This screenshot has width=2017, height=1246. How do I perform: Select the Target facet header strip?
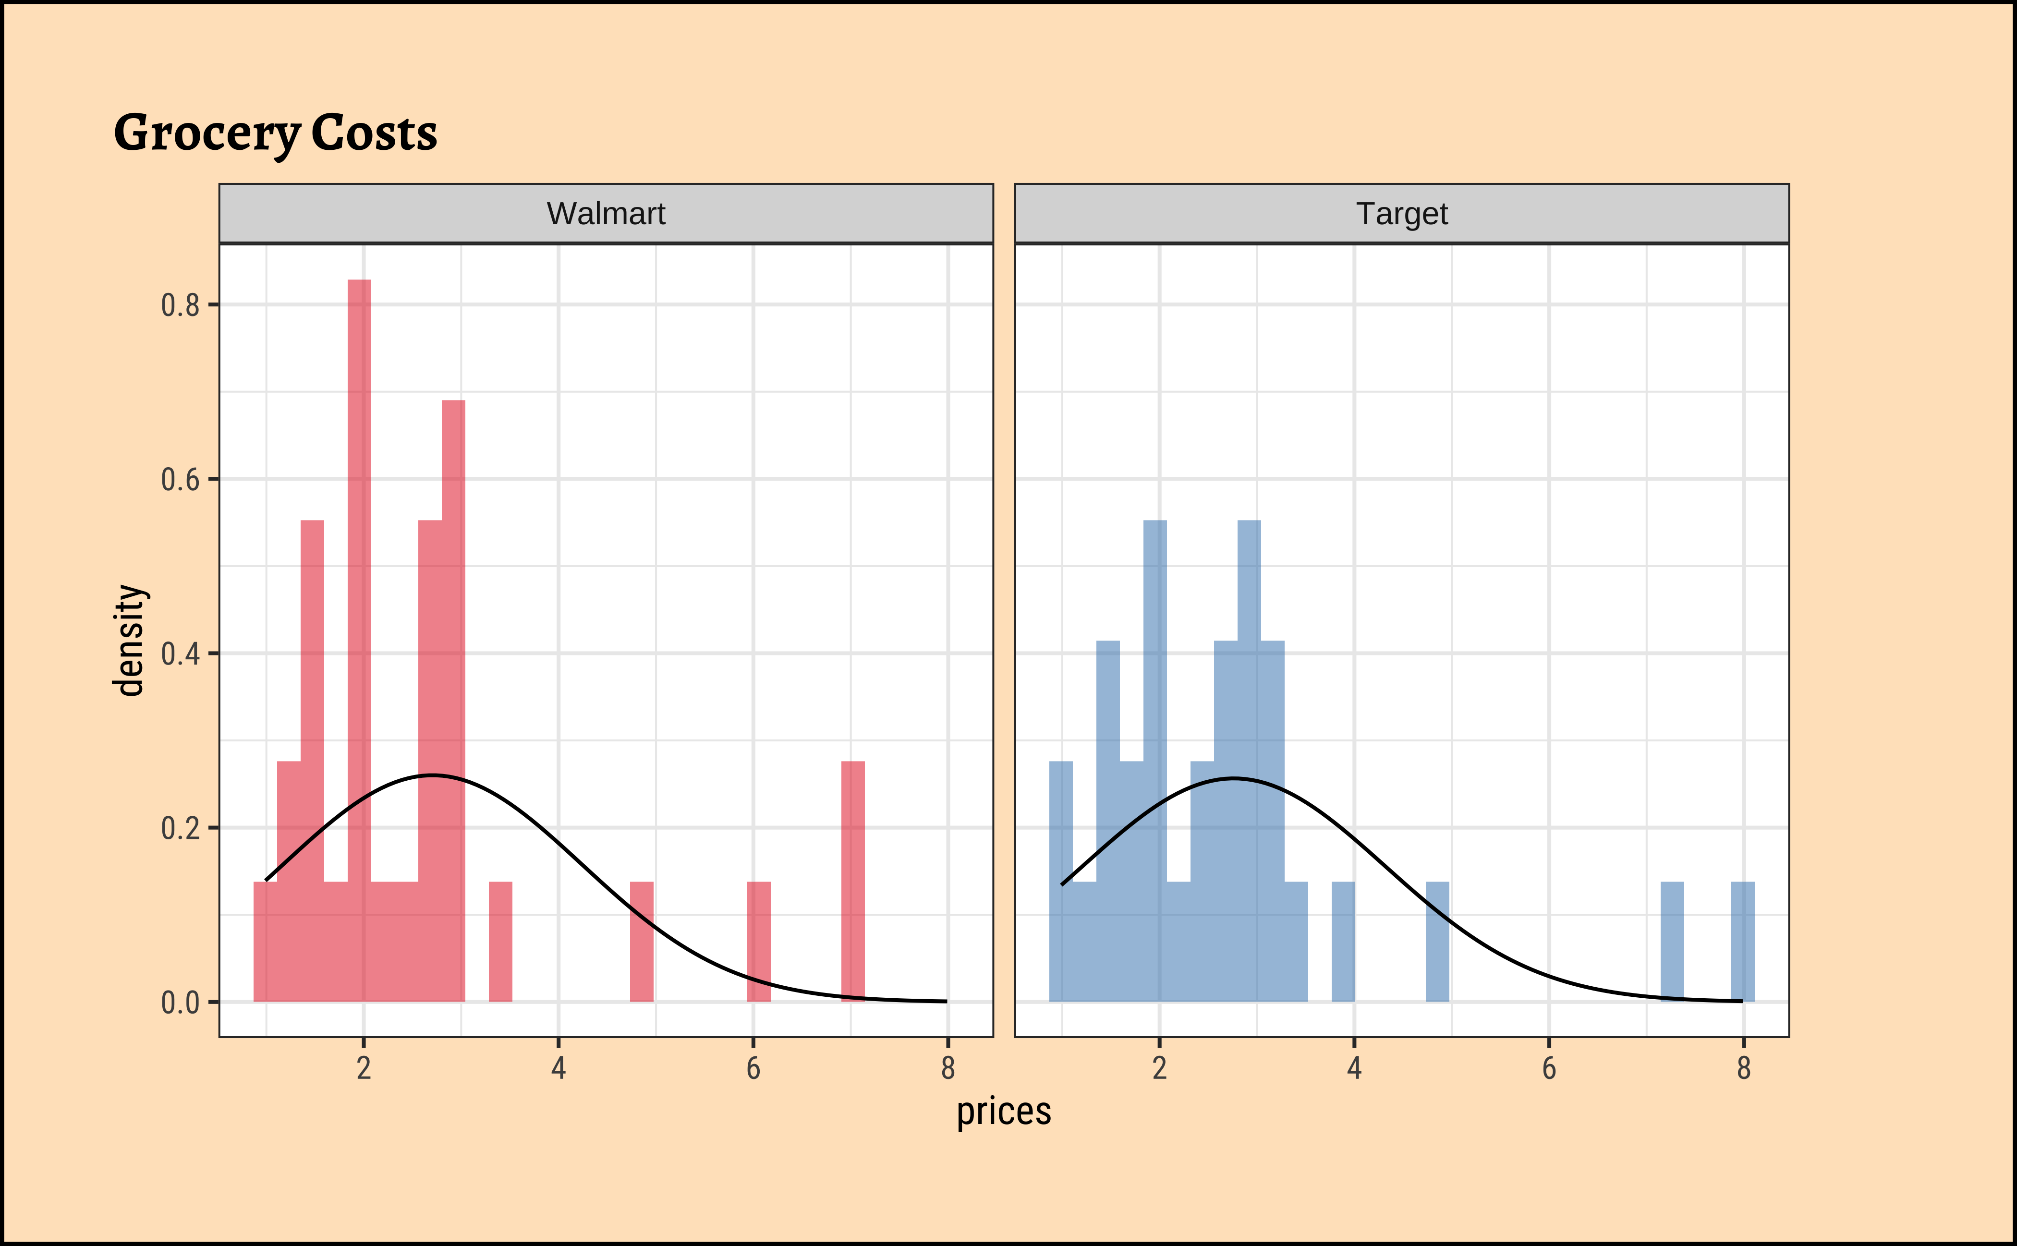click(x=1401, y=214)
